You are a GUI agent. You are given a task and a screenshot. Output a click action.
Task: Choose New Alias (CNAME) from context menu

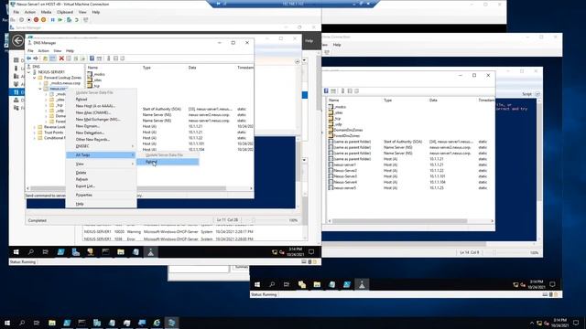(93, 112)
